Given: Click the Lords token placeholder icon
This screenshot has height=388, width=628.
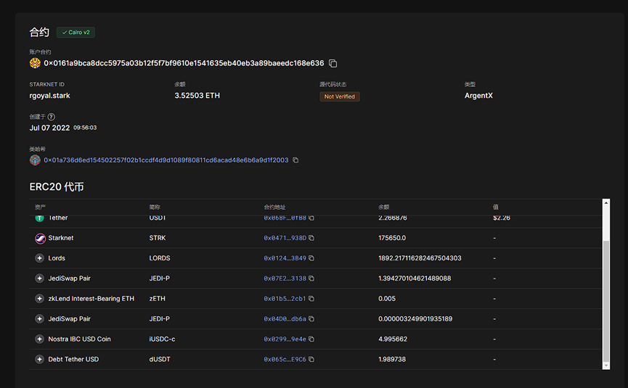Looking at the screenshot, I should (40, 258).
